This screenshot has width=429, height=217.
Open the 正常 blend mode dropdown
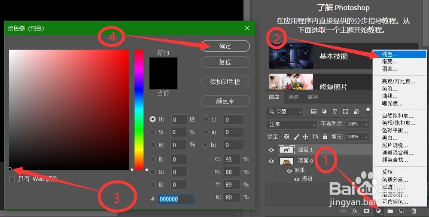pos(292,124)
